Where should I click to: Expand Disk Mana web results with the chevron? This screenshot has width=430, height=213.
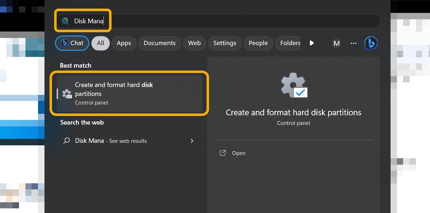tap(192, 141)
